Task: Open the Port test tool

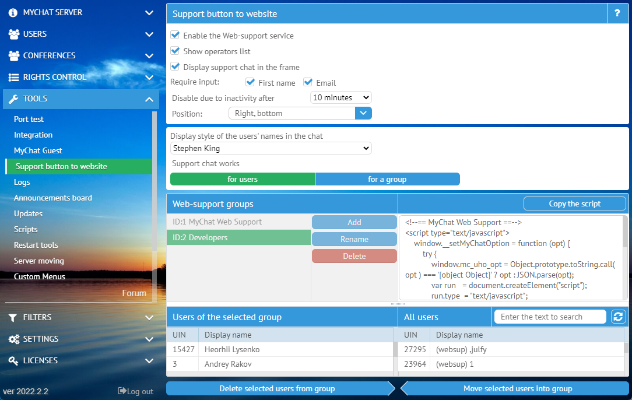Action: click(x=29, y=120)
